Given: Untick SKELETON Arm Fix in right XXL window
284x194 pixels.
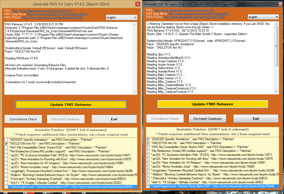Looking at the screenshot, I should (148, 143).
